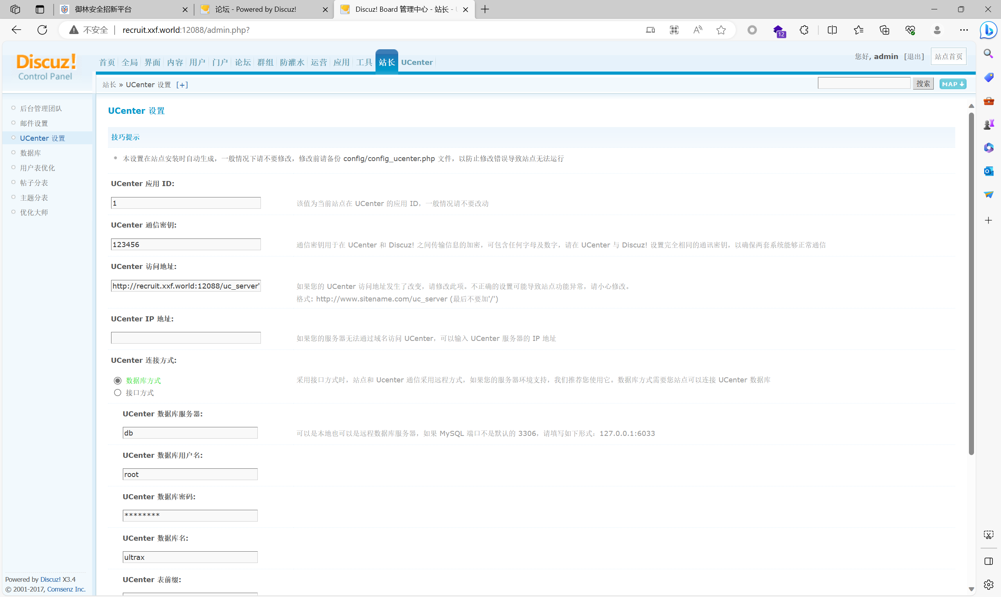Open sidebar tools briefcase icon

click(988, 100)
